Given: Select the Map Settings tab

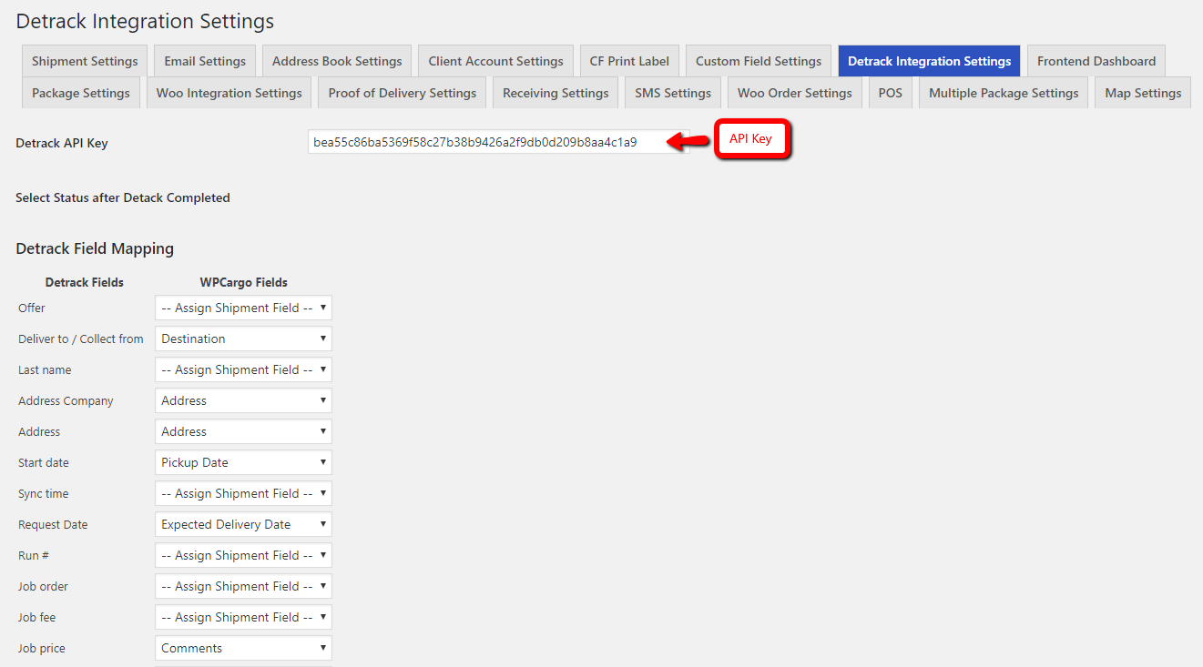Looking at the screenshot, I should (1143, 93).
